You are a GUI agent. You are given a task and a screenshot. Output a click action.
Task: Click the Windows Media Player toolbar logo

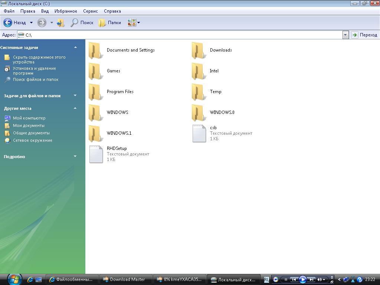[x=276, y=280]
